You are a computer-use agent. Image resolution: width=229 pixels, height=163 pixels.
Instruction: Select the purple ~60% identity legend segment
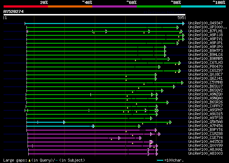(114, 6)
